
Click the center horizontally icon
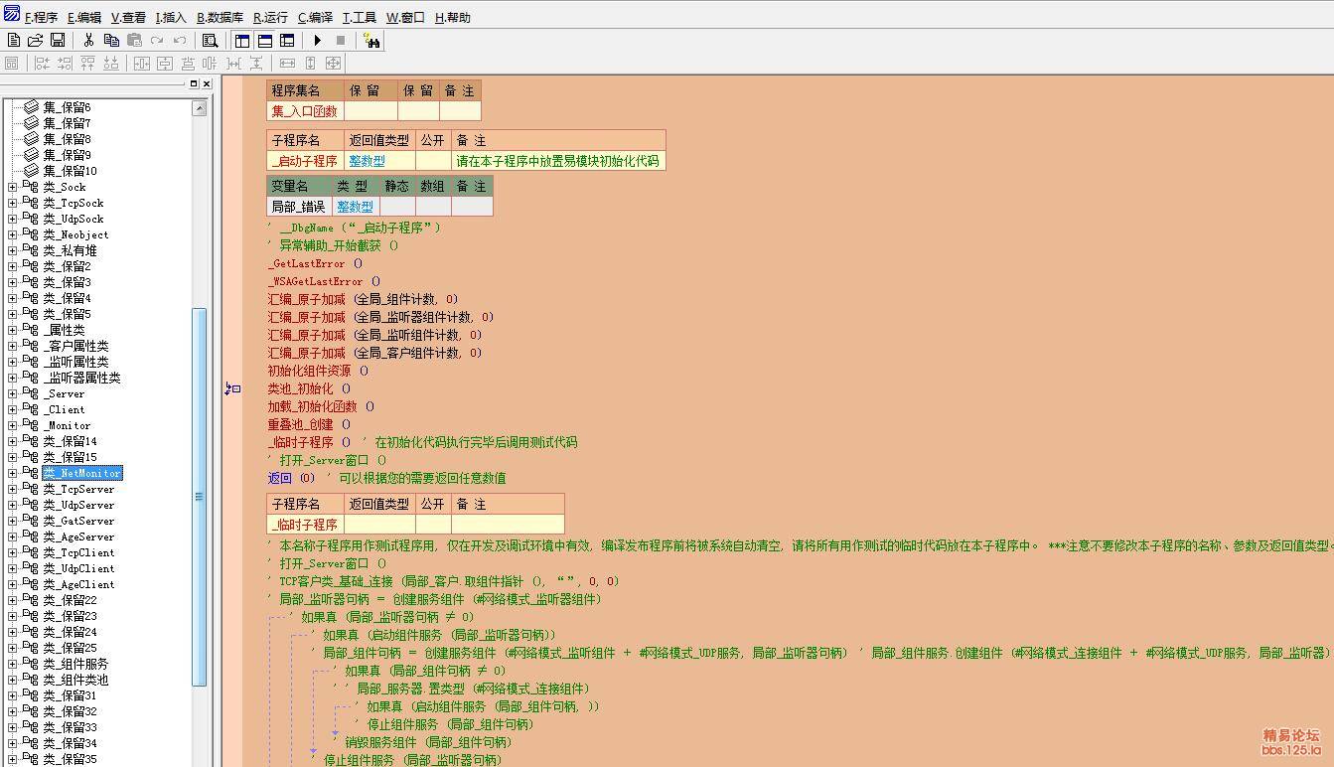141,63
